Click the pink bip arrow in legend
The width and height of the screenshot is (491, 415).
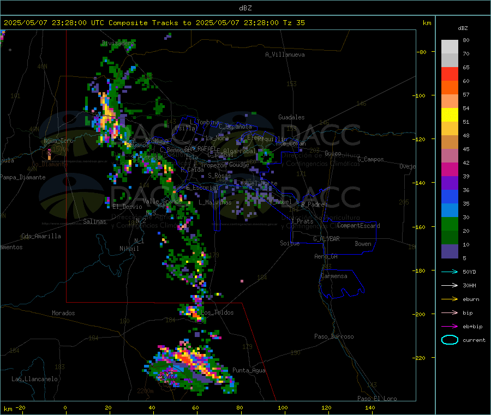(x=450, y=312)
